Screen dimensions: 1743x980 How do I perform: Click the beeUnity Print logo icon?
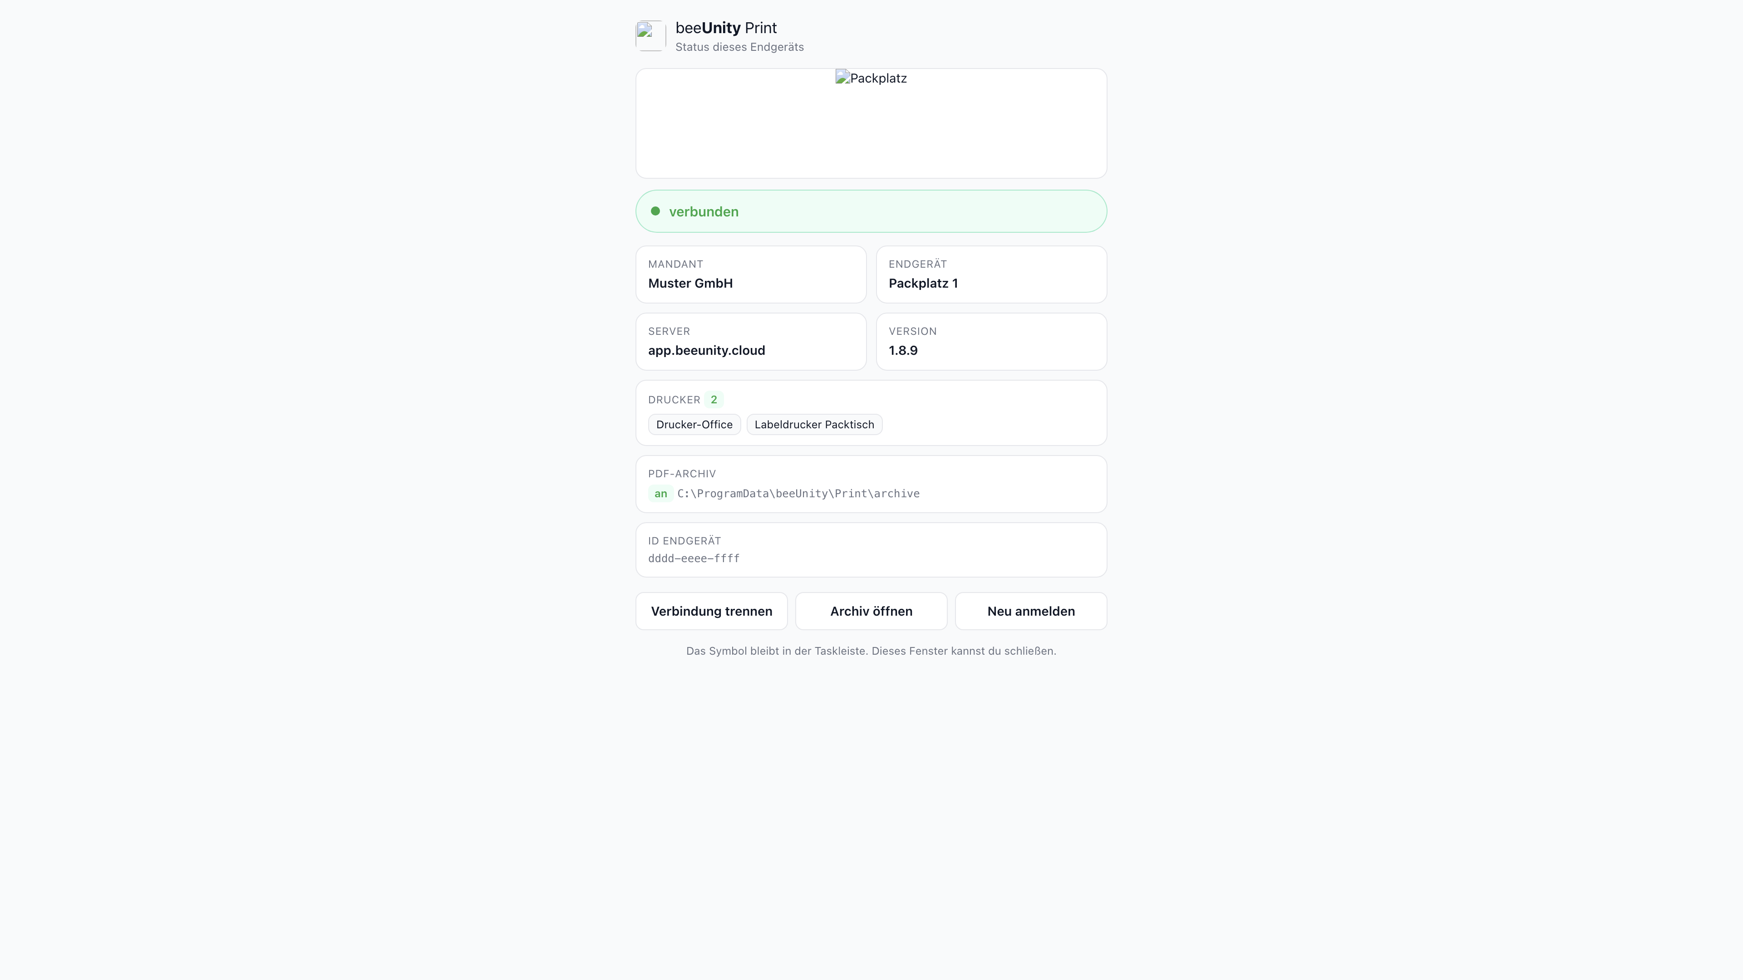tap(650, 36)
